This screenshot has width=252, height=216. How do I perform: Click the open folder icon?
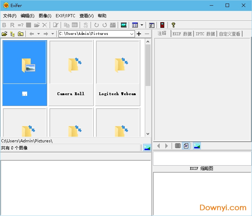4,34
